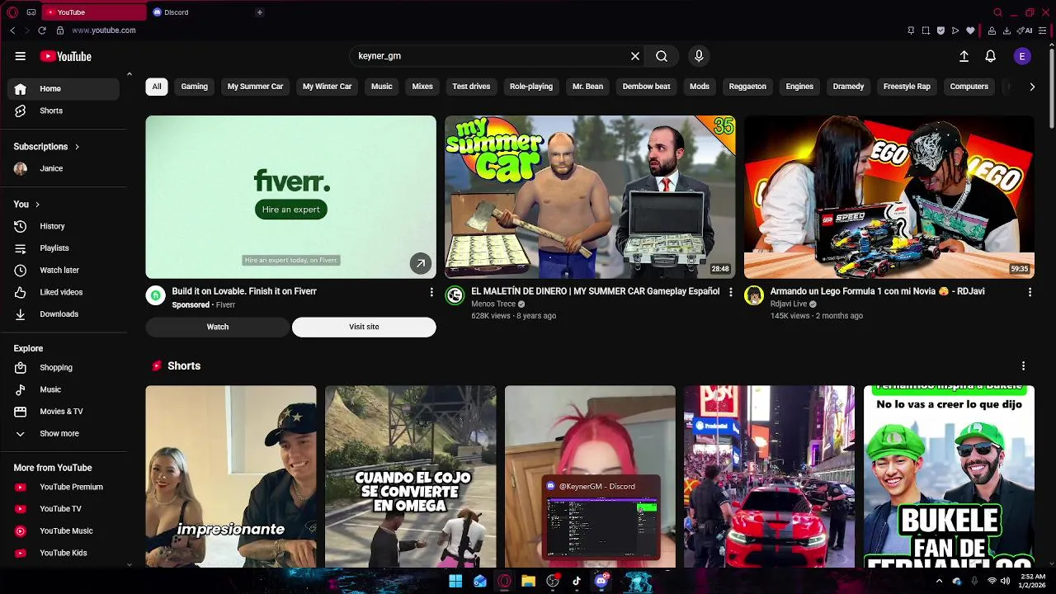Open the Bukele fan Short

coord(949,476)
